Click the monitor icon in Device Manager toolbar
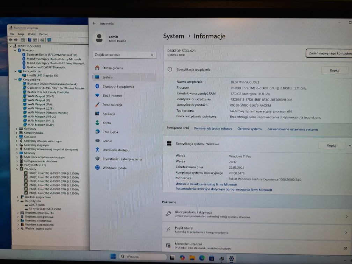Screen dimensions: 352x264 (x=49, y=40)
